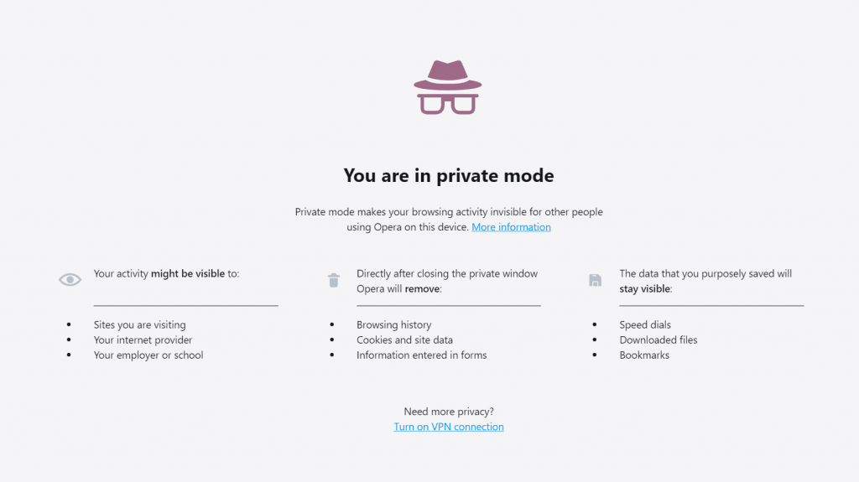Click the 'Need more privacy?' text
Screen dimensions: 859x482
click(x=449, y=412)
